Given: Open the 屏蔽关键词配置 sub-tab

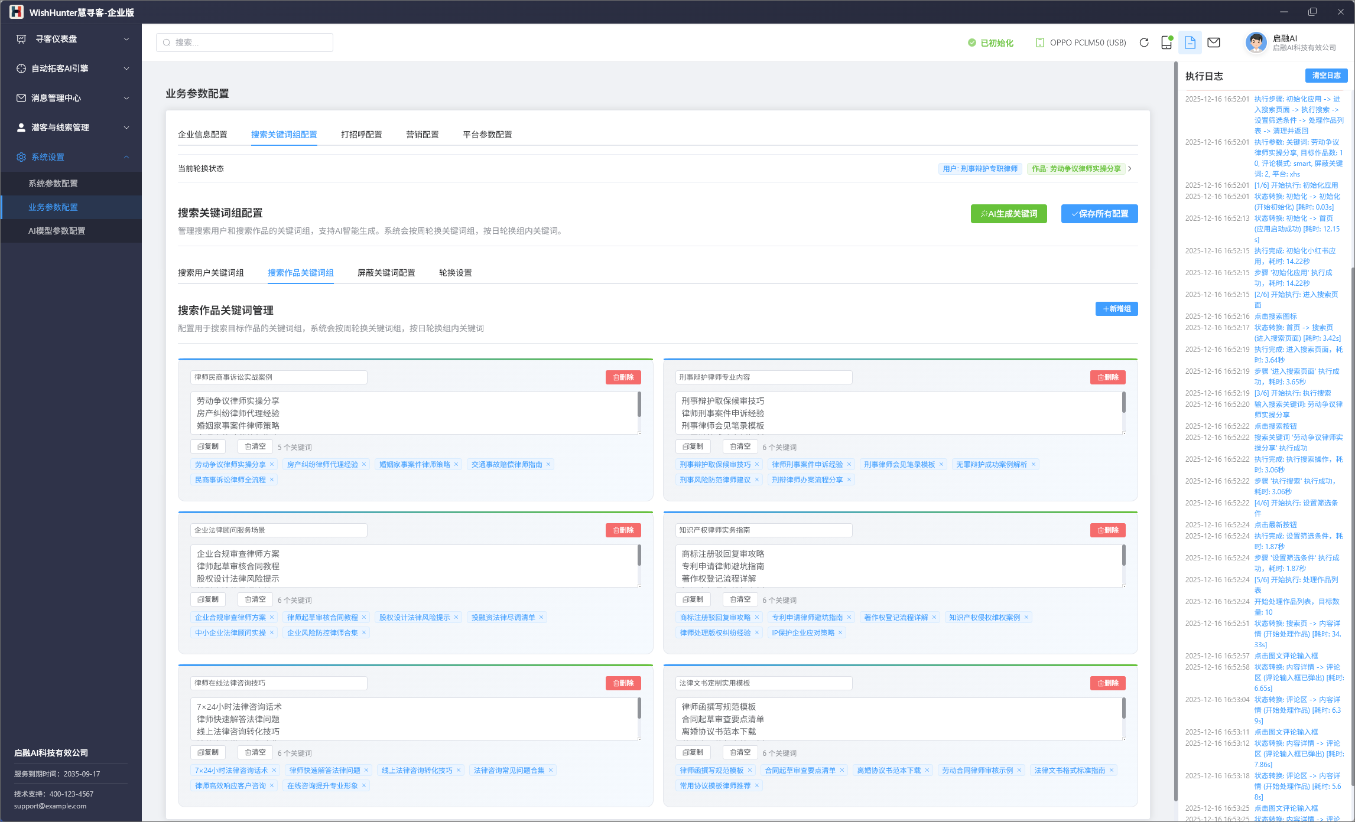Looking at the screenshot, I should click(x=386, y=273).
